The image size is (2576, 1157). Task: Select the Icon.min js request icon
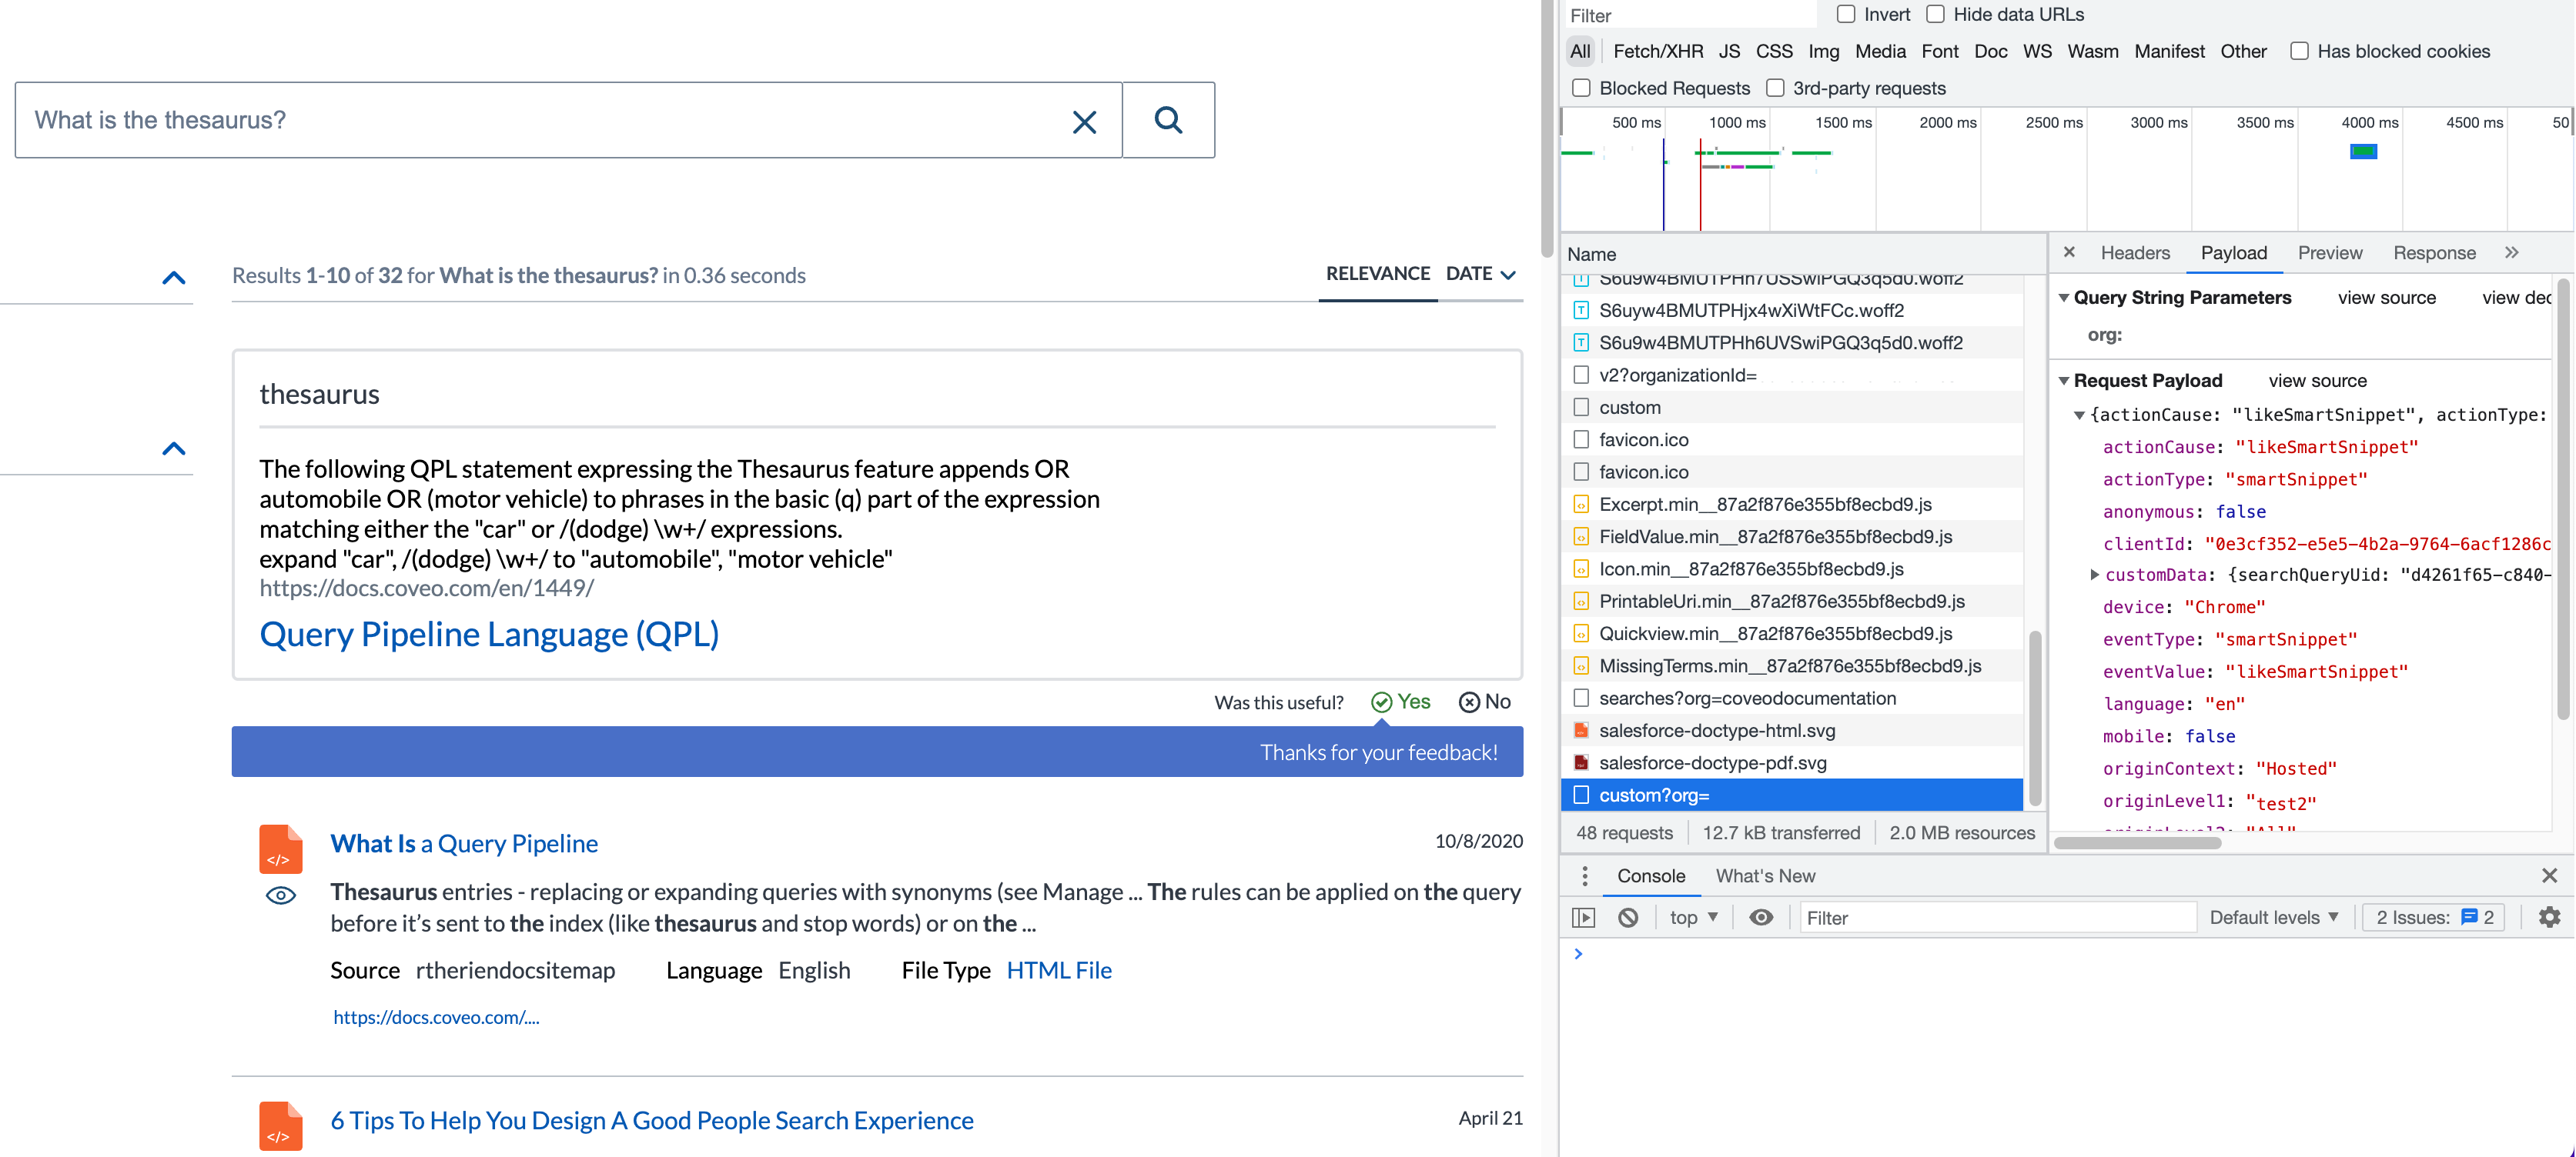(x=1581, y=568)
